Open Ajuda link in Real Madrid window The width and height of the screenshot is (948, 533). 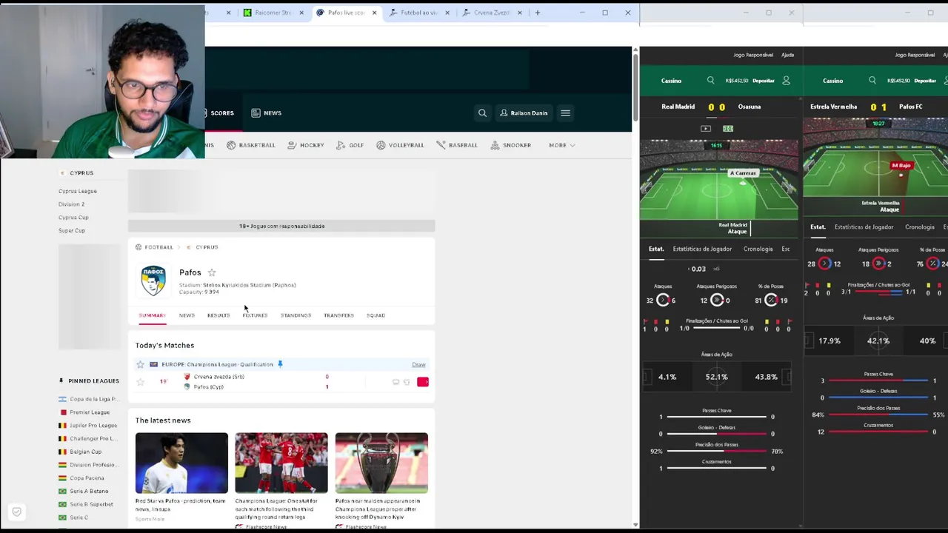coord(787,55)
